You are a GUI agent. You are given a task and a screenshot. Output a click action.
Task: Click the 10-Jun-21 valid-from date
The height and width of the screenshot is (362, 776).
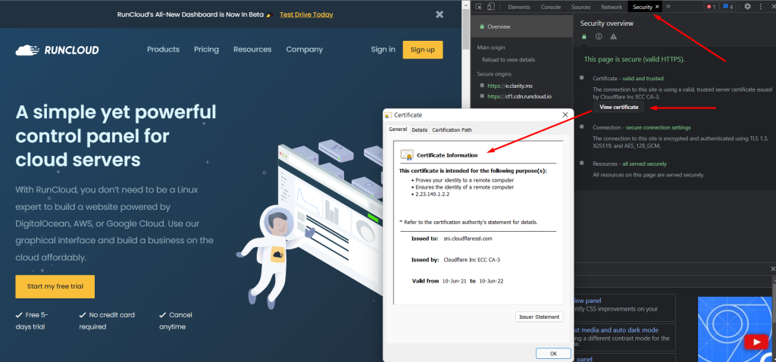(455, 281)
